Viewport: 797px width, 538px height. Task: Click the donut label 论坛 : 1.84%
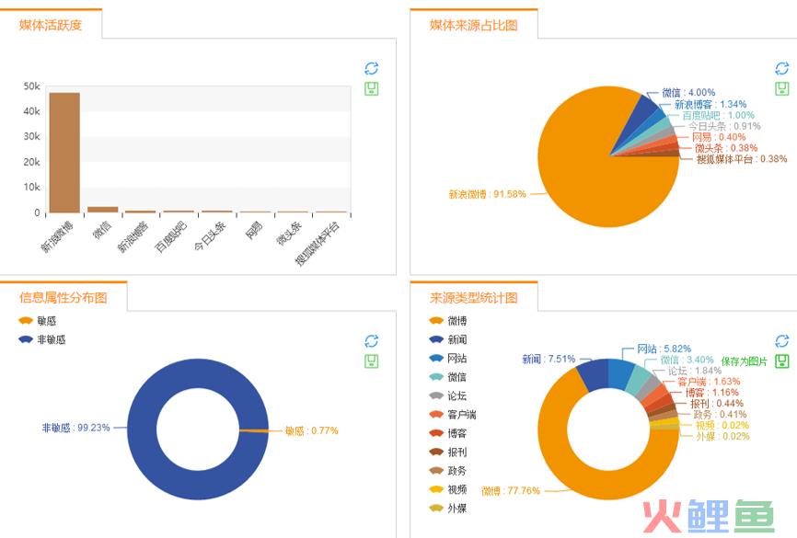694,371
